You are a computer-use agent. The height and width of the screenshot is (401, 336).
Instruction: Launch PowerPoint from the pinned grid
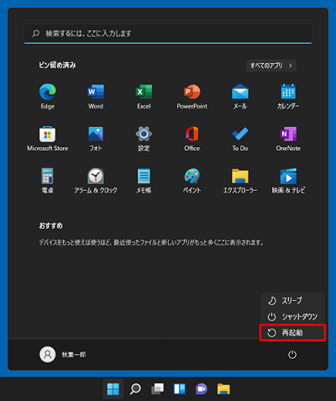pos(192,97)
